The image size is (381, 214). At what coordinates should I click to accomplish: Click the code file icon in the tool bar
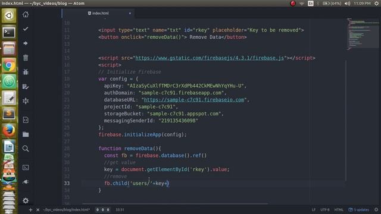[26, 119]
